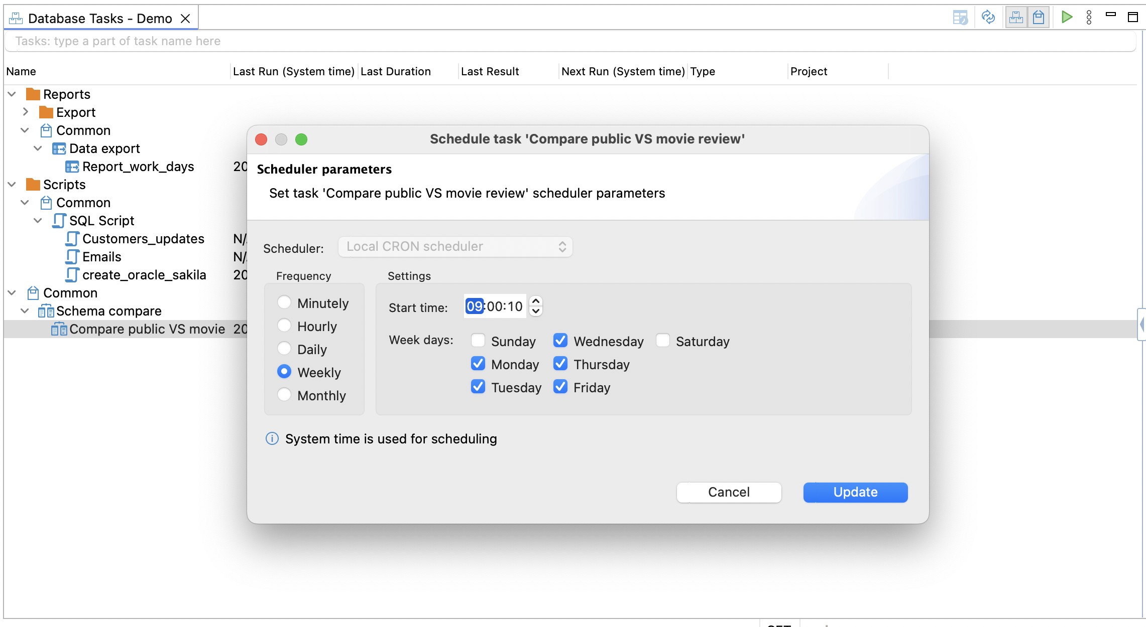
Task: Toggle the group-by-category boxes icon
Action: click(x=1016, y=18)
